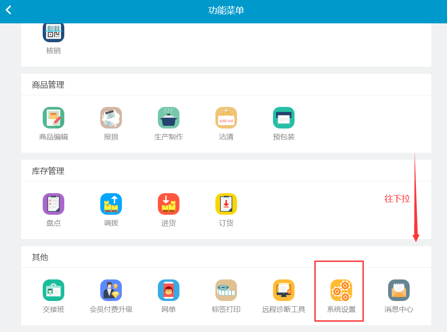
Task: Open the 标签打印 label printing icon
Action: coord(226,290)
